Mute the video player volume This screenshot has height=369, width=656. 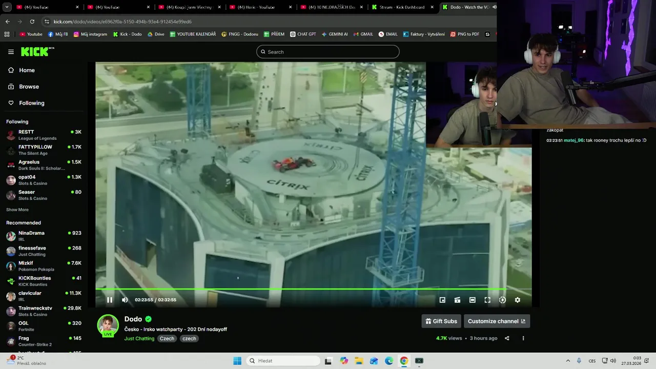pos(125,300)
